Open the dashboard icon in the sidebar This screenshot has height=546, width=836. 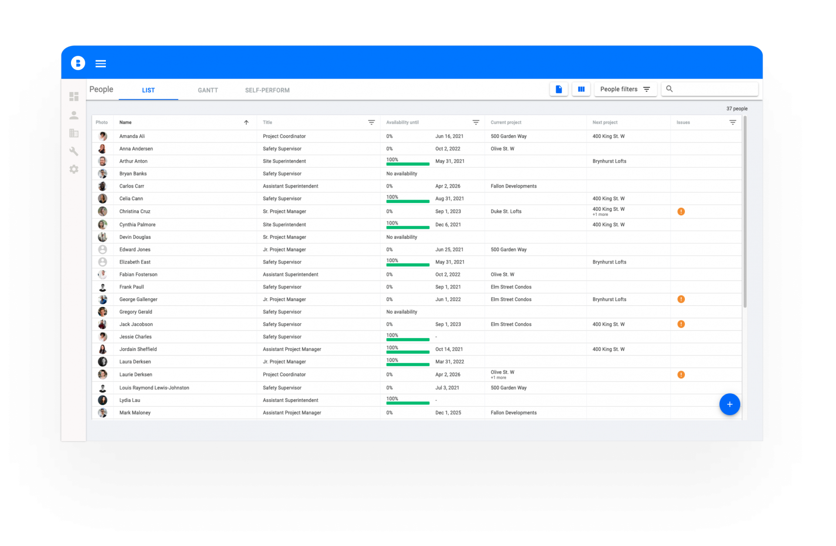(74, 97)
